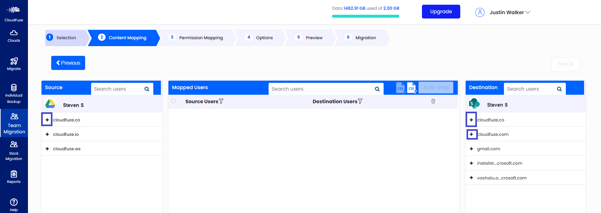Filter Destination Users with funnel icon

click(360, 101)
